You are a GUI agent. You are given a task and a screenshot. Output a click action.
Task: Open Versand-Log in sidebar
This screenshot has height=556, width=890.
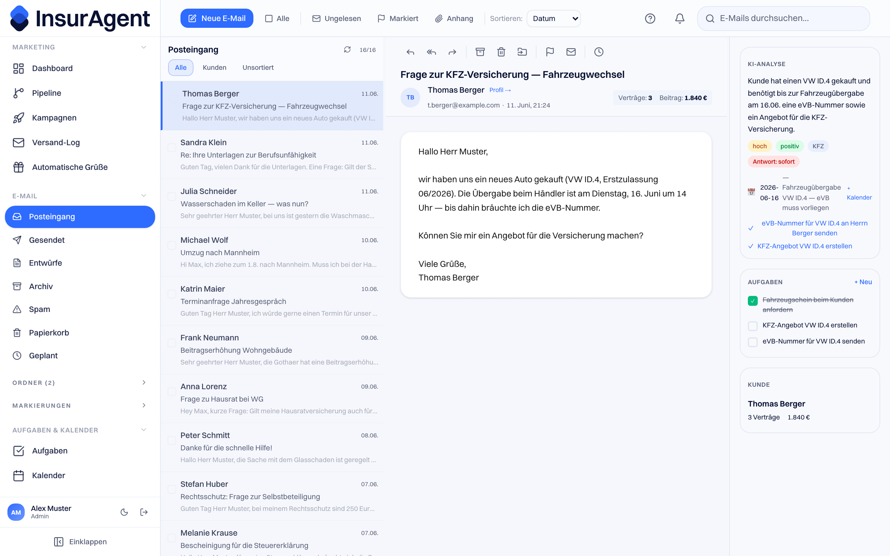[x=80, y=142]
